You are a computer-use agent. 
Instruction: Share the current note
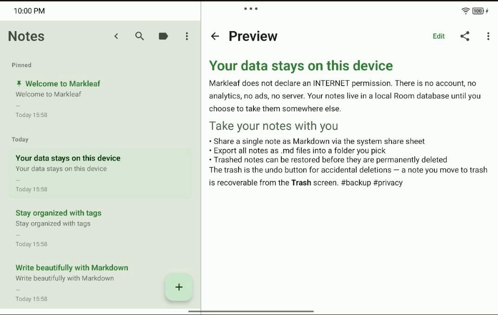465,36
